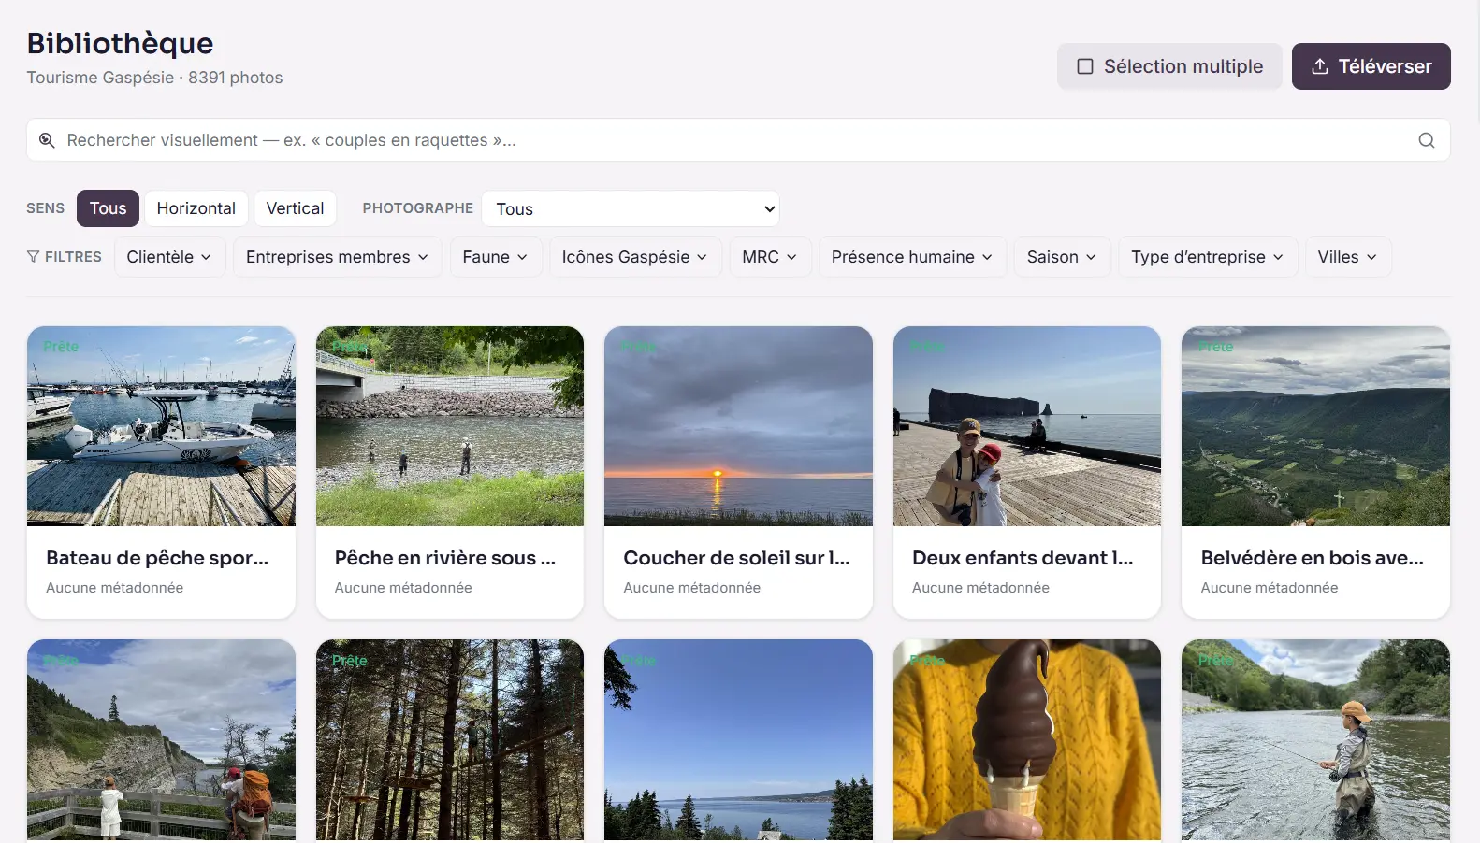Open the river fishing under bridge photo
The height and width of the screenshot is (843, 1480).
450,426
